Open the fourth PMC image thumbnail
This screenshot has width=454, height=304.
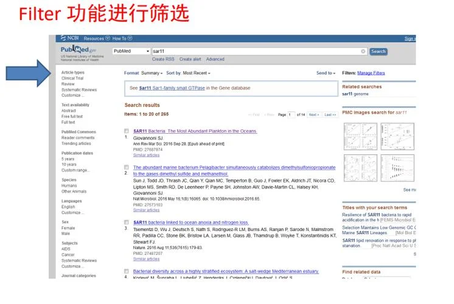[x=397, y=168]
